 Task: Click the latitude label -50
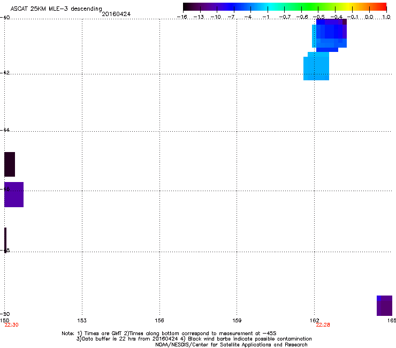coord(5,314)
